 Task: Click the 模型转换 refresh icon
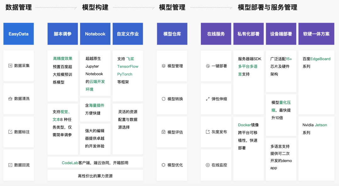pyautogui.click(x=164, y=99)
